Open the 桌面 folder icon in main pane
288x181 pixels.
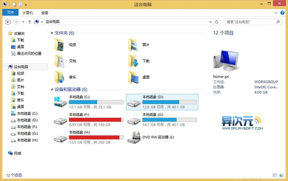133,77
